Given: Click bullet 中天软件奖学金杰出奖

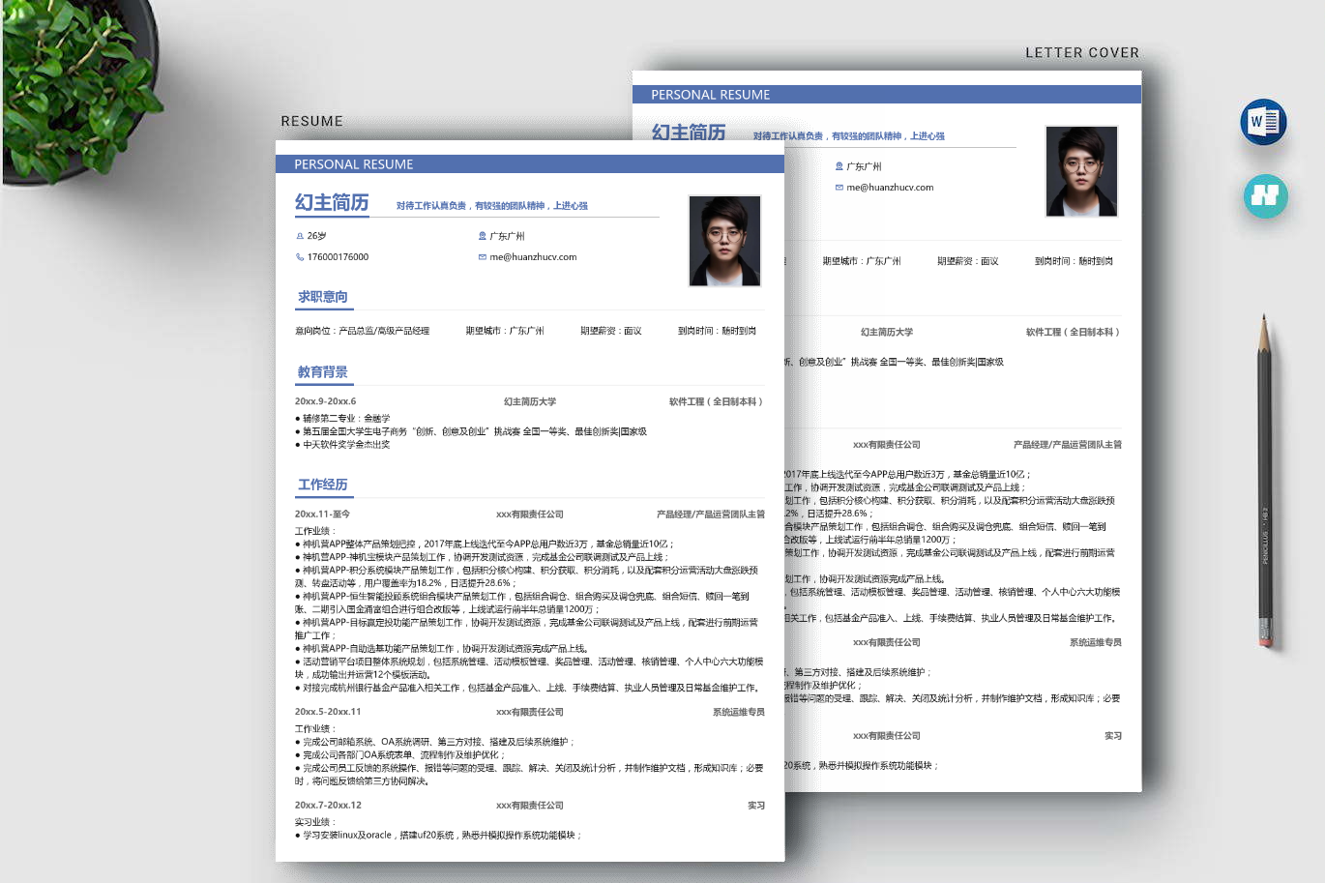Looking at the screenshot, I should point(342,445).
